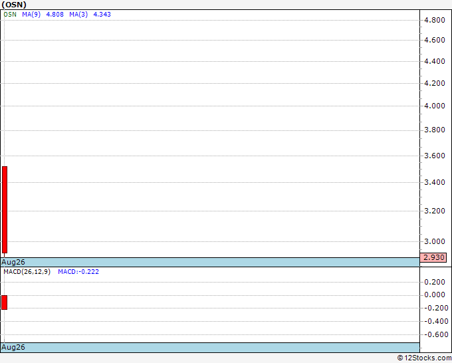Click the green OSN ticker label
452x363 pixels.
[x=10, y=15]
